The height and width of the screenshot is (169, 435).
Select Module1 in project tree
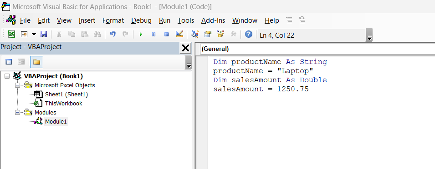tap(56, 121)
